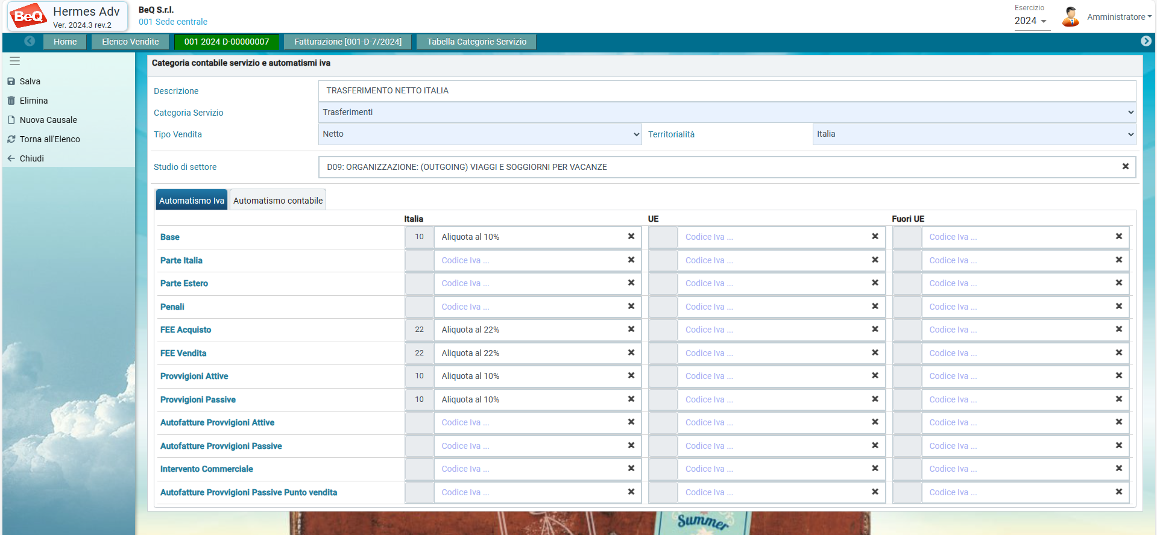1157x535 pixels.
Task: Clear the Base Italia Aliquota al 10%
Action: pos(631,237)
